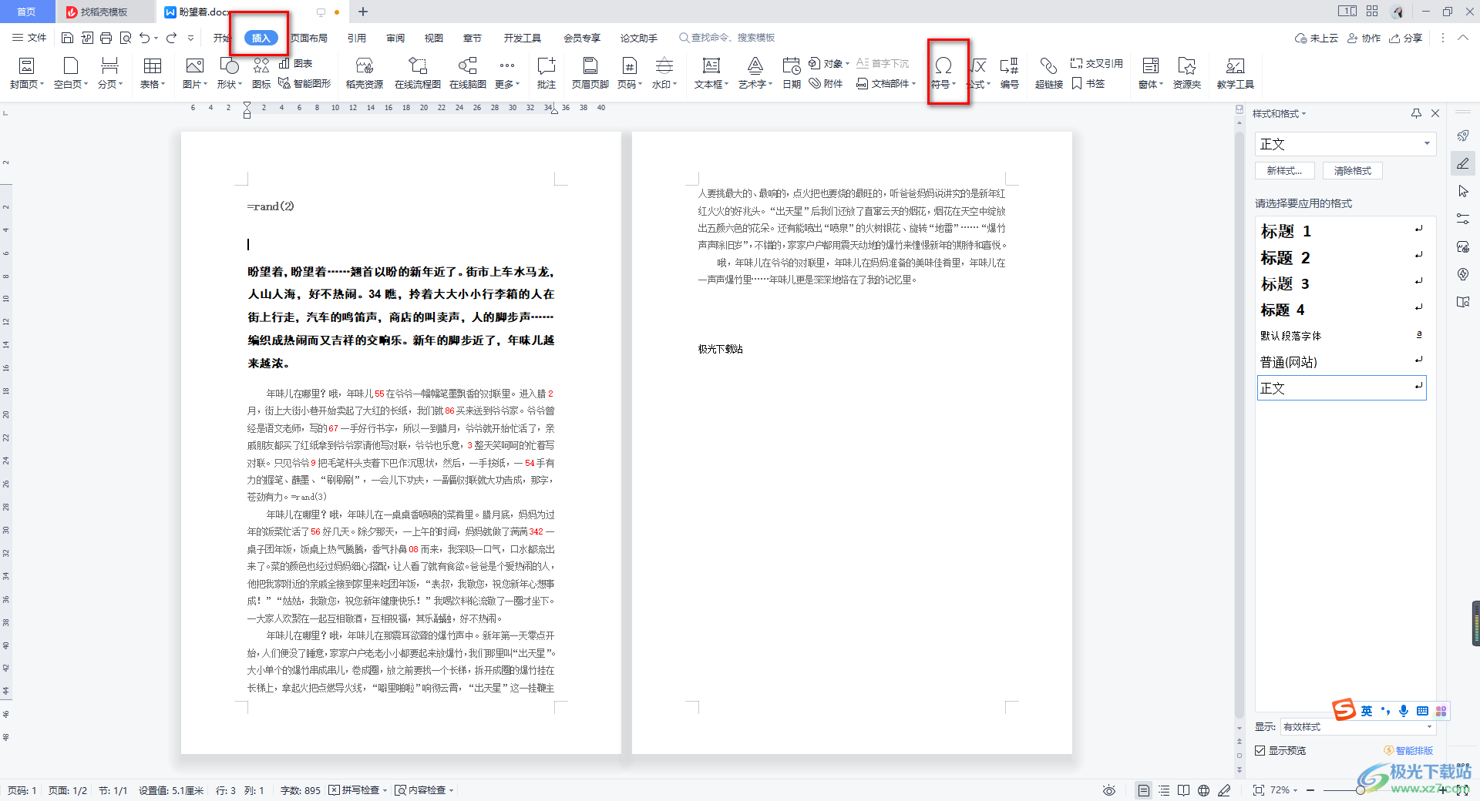Open 在线脑图 online mind map
This screenshot has width=1480, height=801.
tap(468, 73)
